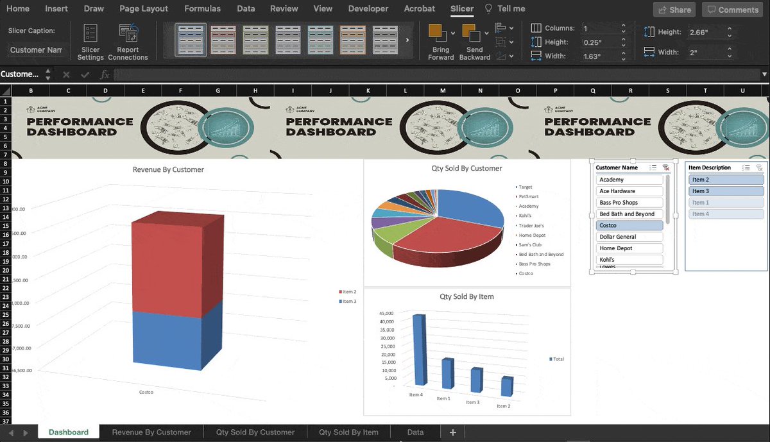
Task: Open Send Backward dropdown arrow
Action: coord(487,33)
